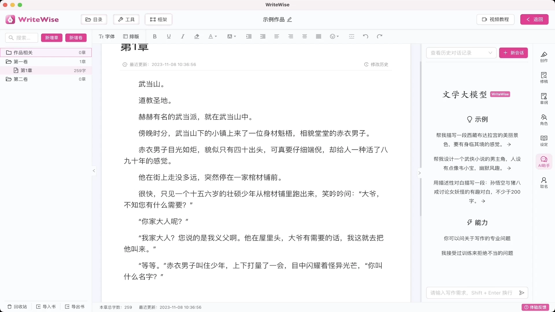
Task: Open the 角色 characters panel
Action: [x=544, y=120]
